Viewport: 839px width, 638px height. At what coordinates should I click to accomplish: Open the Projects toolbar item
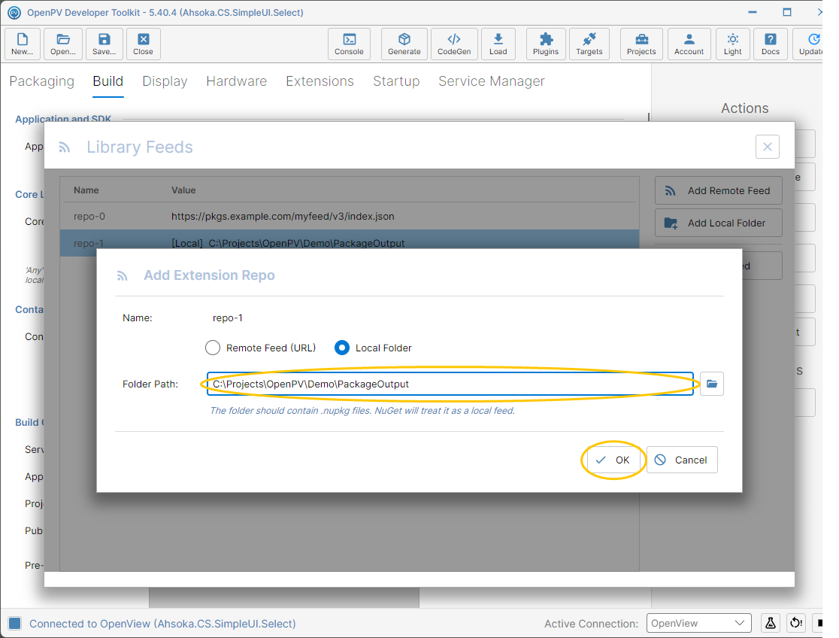[x=641, y=44]
